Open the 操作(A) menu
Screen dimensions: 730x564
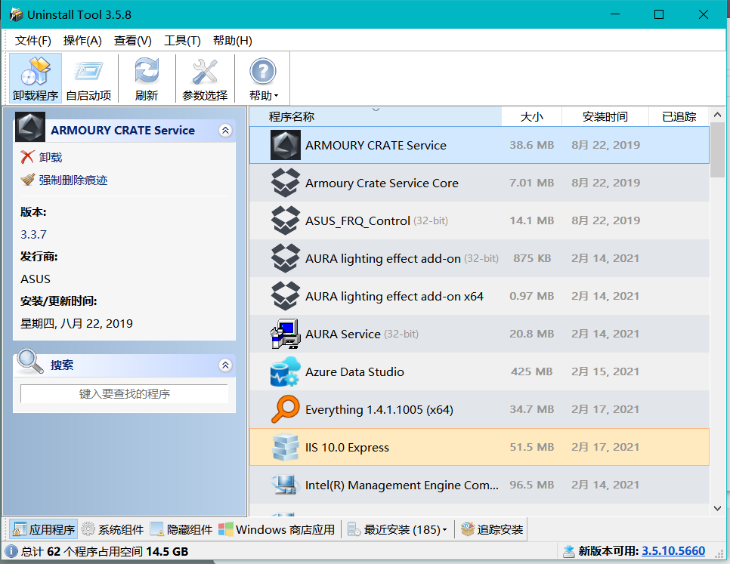pos(82,41)
